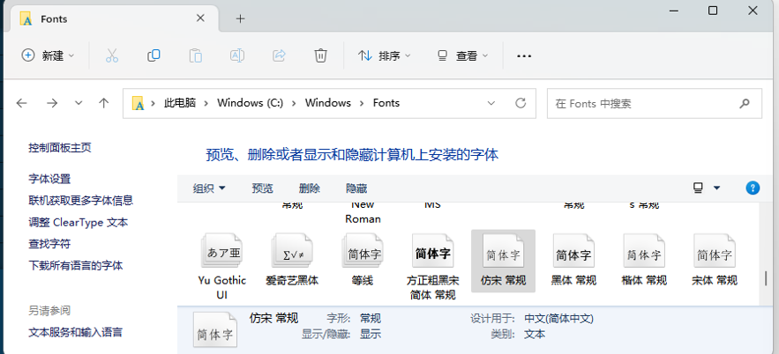Click Windows folder in address path
This screenshot has width=779, height=354.
tap(328, 103)
